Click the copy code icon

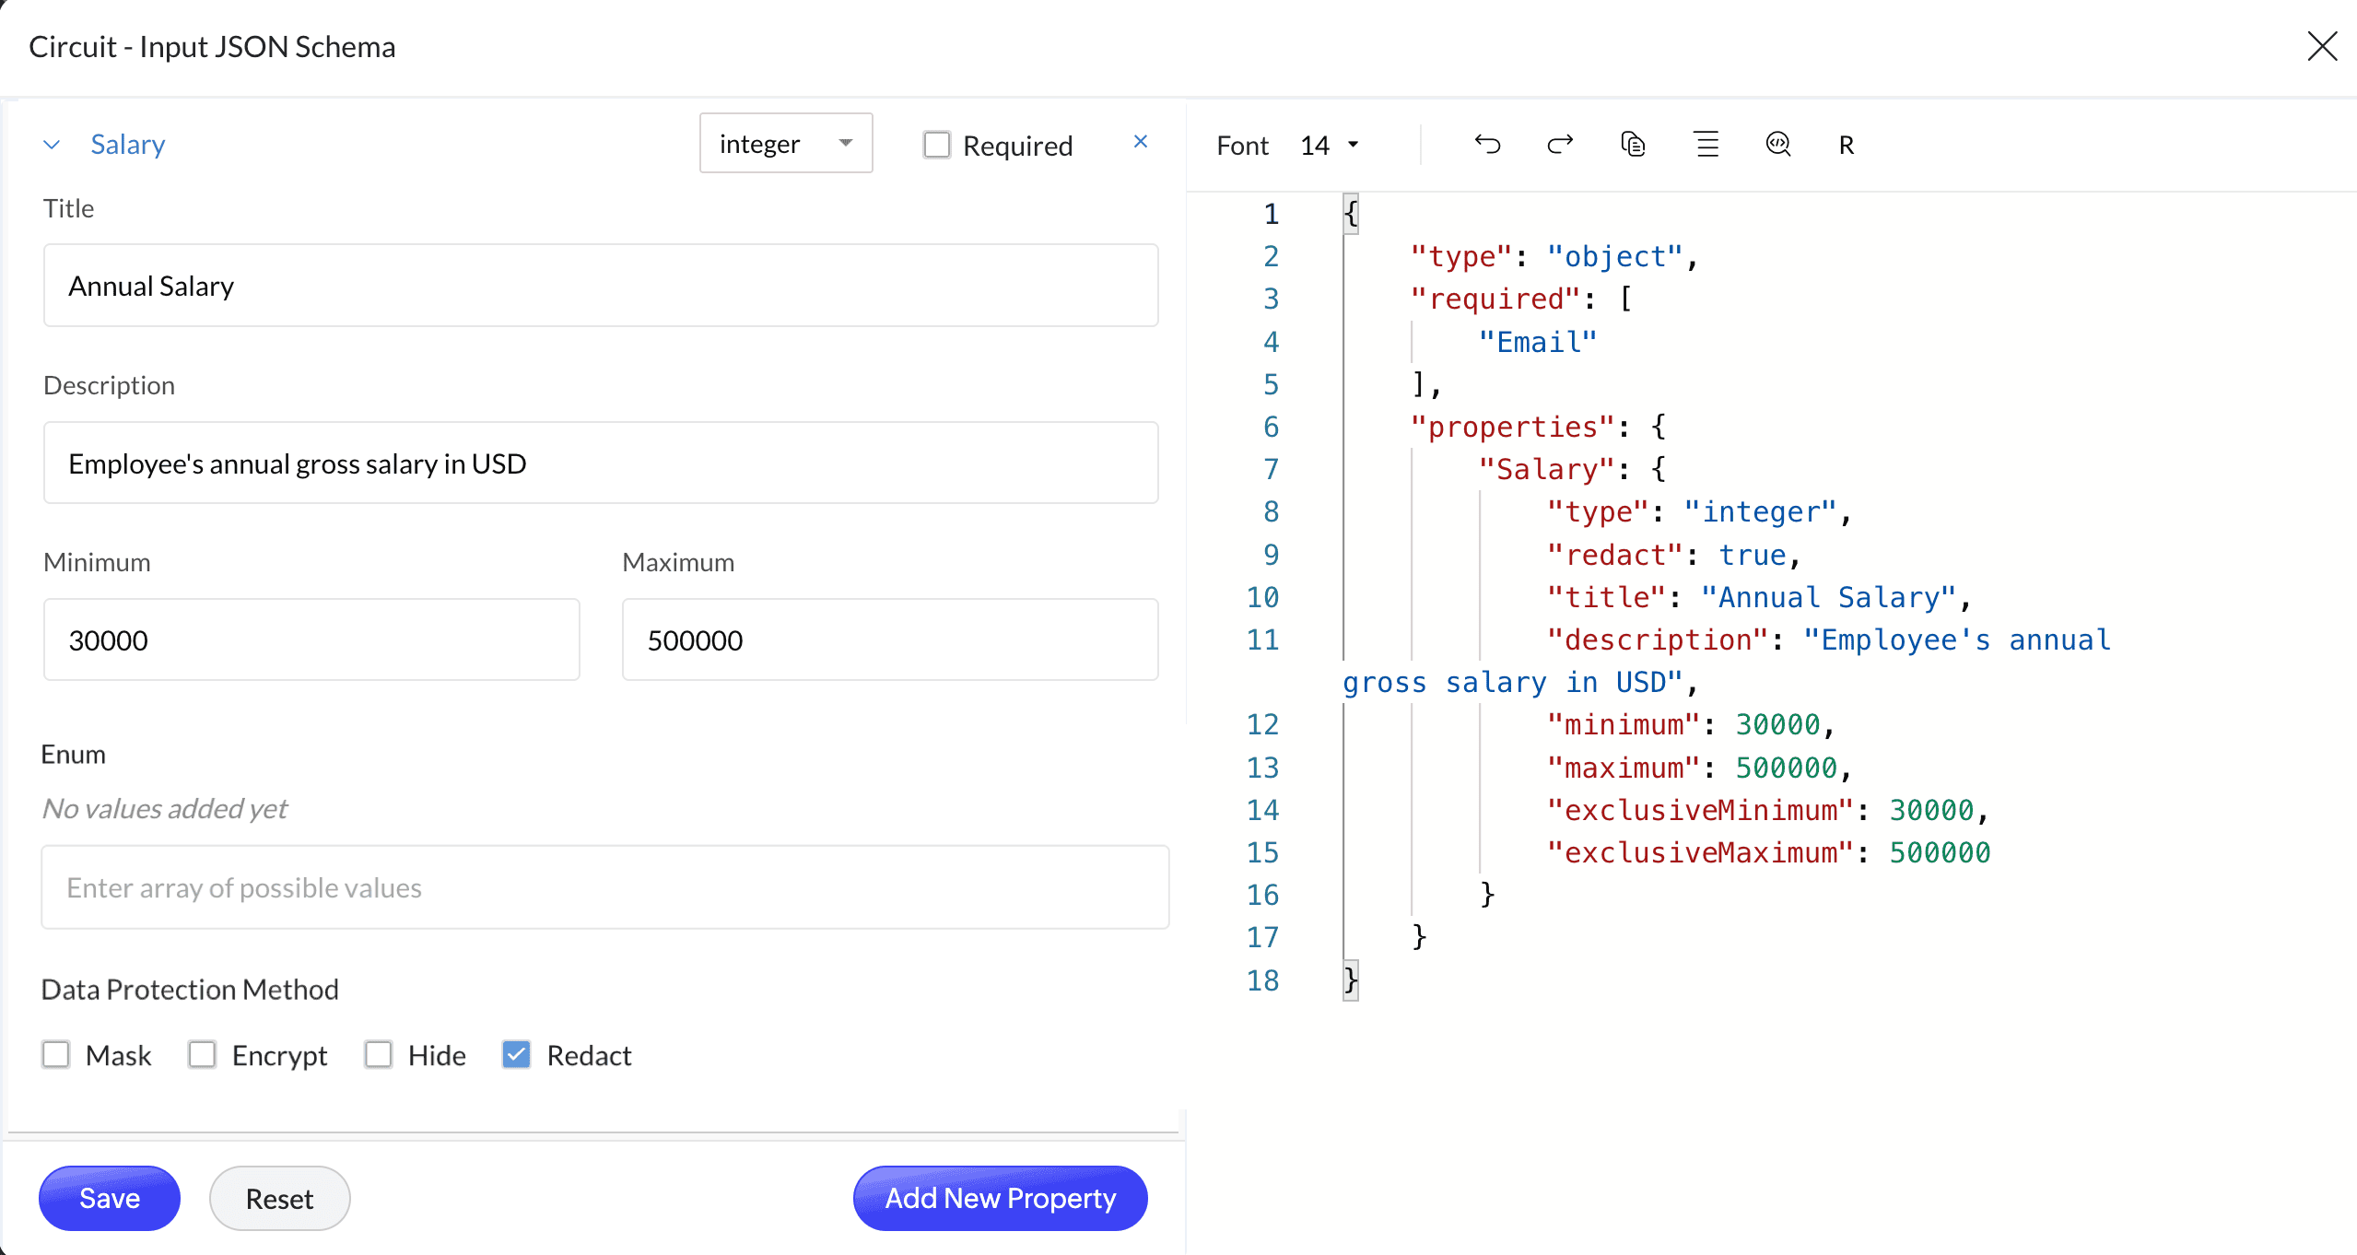coord(1633,145)
